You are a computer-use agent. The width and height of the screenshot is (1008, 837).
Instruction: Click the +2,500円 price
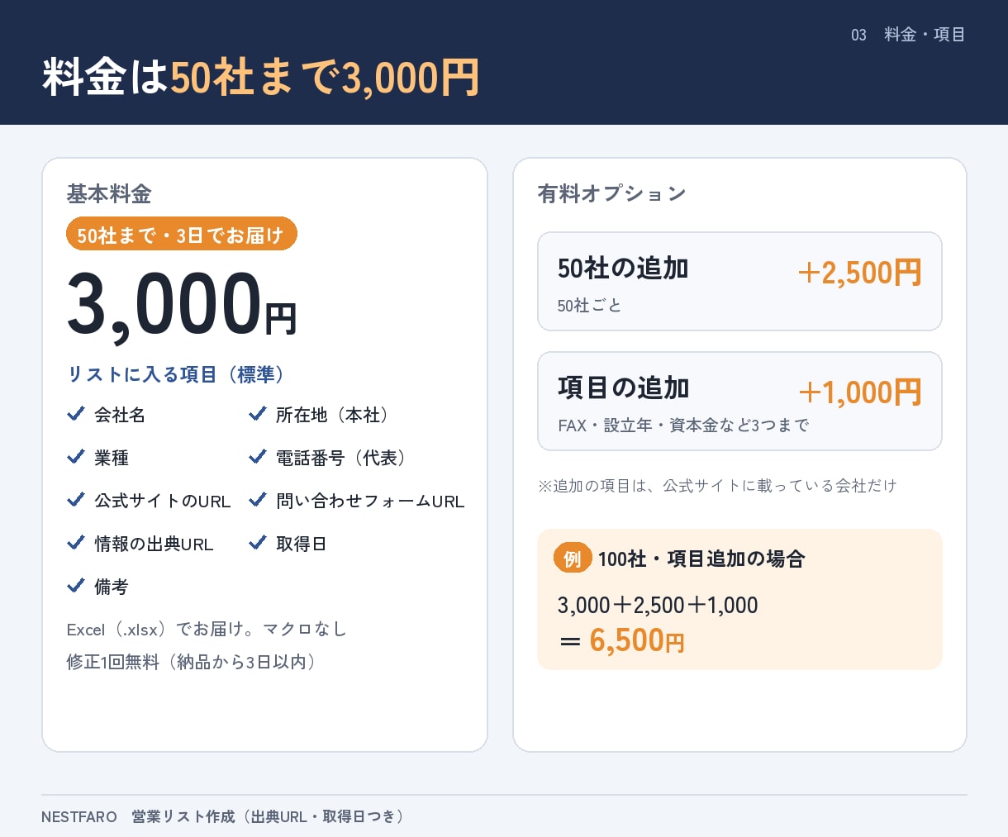pyautogui.click(x=859, y=273)
